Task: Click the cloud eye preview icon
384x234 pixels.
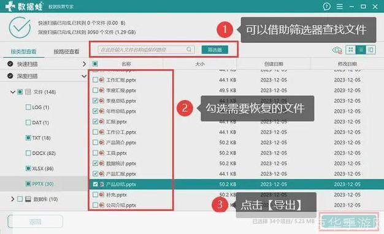Action: pyautogui.click(x=337, y=50)
